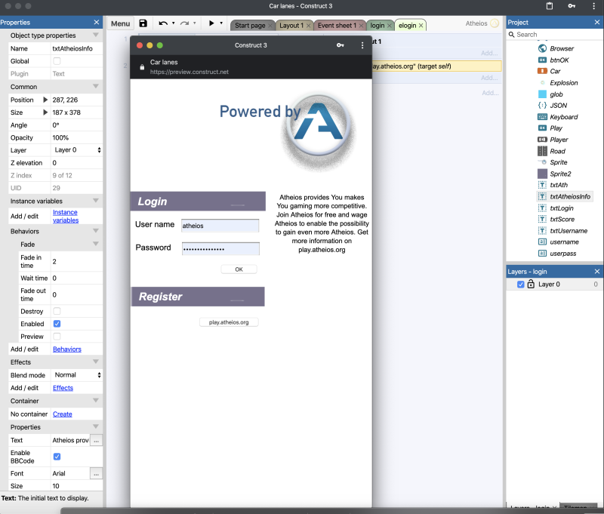Select the Sprite2 object icon

point(542,174)
